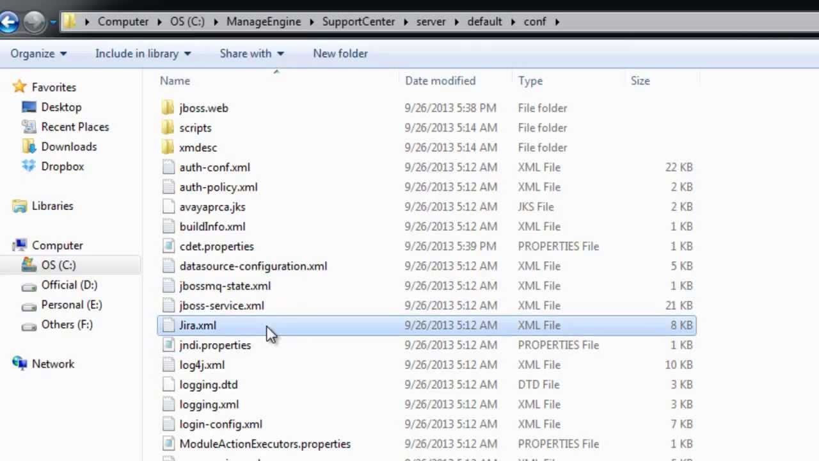
Task: Expand arrow after default in breadcrumb
Action: 513,22
